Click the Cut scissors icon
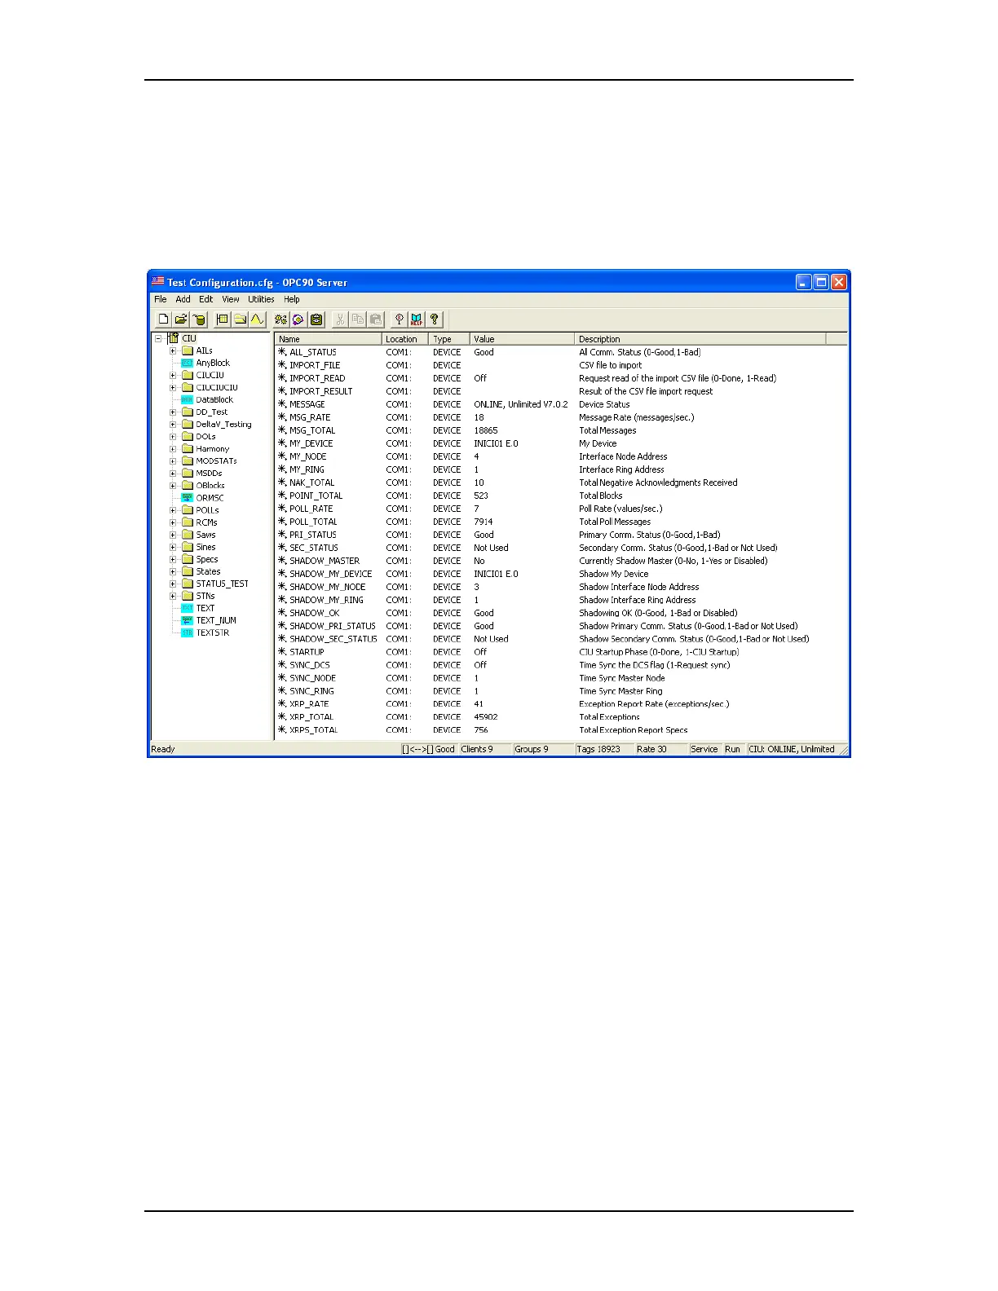This screenshot has height=1291, width=998. [340, 319]
